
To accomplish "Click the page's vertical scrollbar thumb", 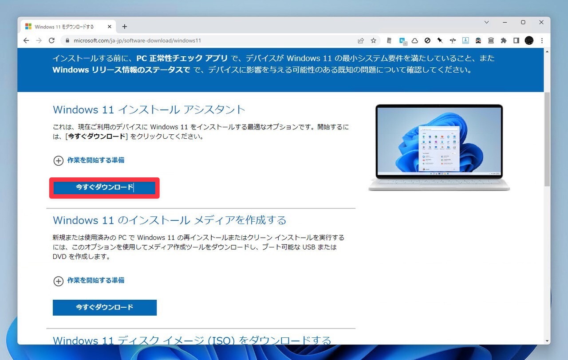I will (x=547, y=140).
